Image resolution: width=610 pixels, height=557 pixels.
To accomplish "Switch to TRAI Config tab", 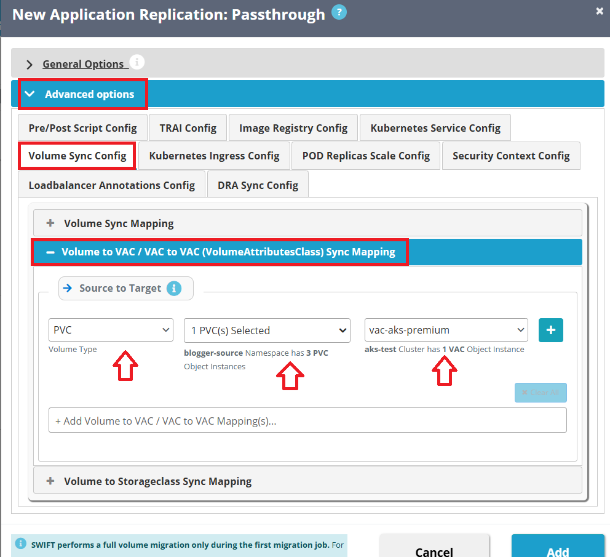I will [188, 128].
